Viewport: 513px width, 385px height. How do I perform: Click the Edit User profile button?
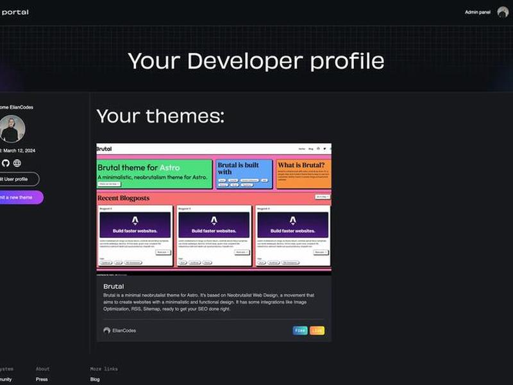pyautogui.click(x=19, y=179)
